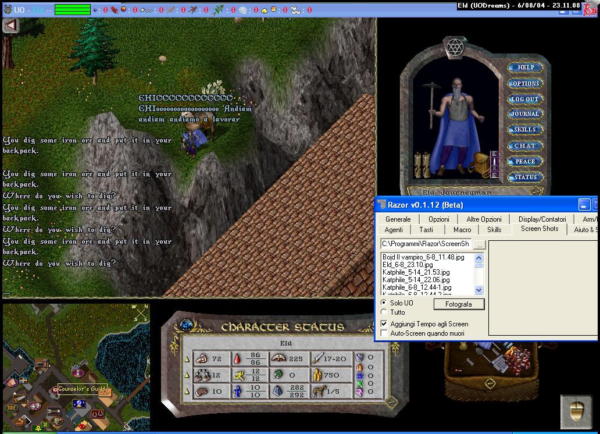The image size is (600, 434).
Task: Open the Tasti tab in Razor
Action: point(426,229)
